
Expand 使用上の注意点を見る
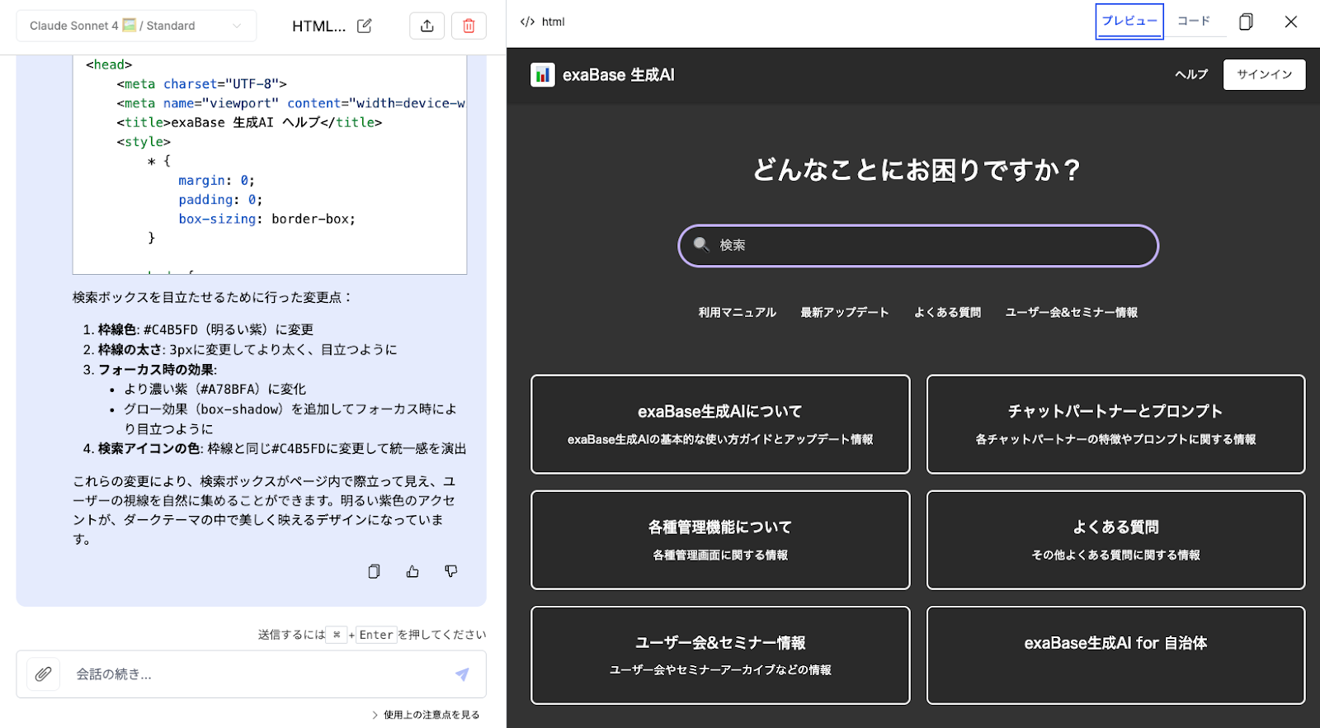pos(426,715)
